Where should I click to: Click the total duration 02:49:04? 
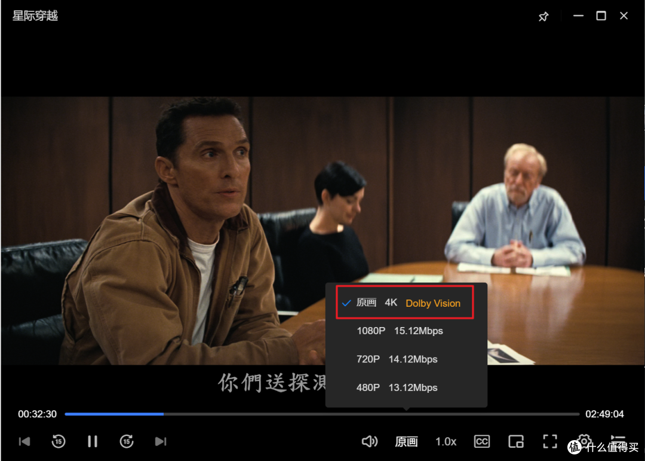[604, 414]
